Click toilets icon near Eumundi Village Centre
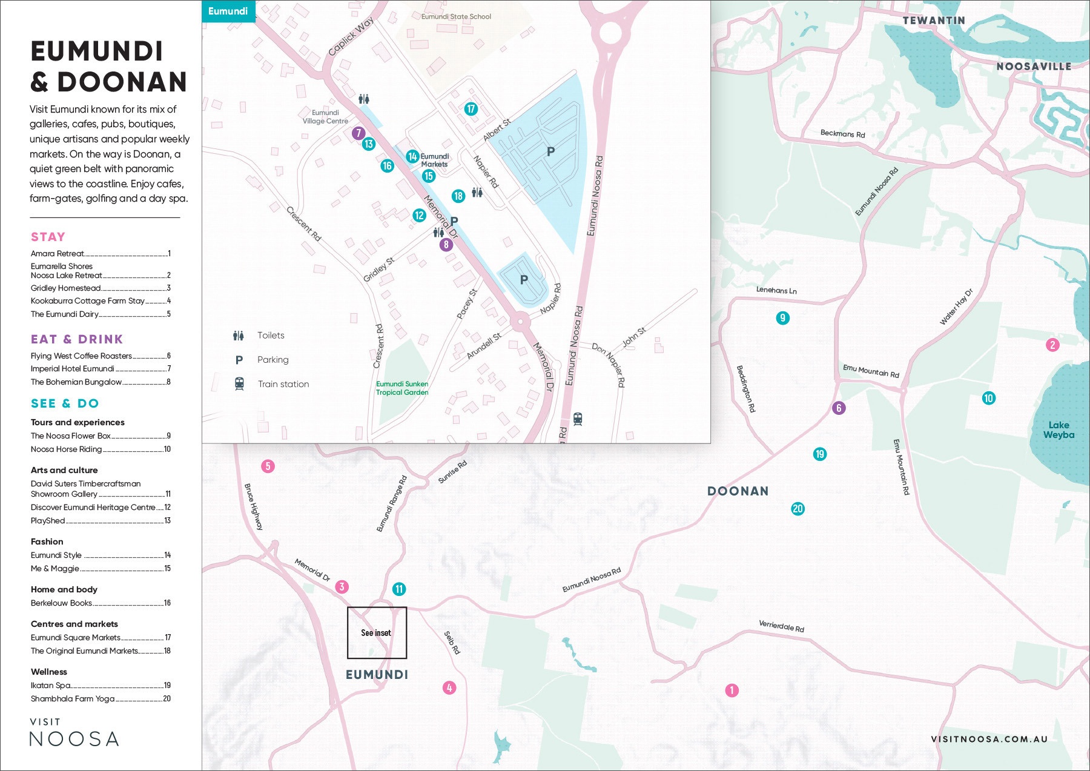This screenshot has width=1090, height=771. [x=363, y=99]
